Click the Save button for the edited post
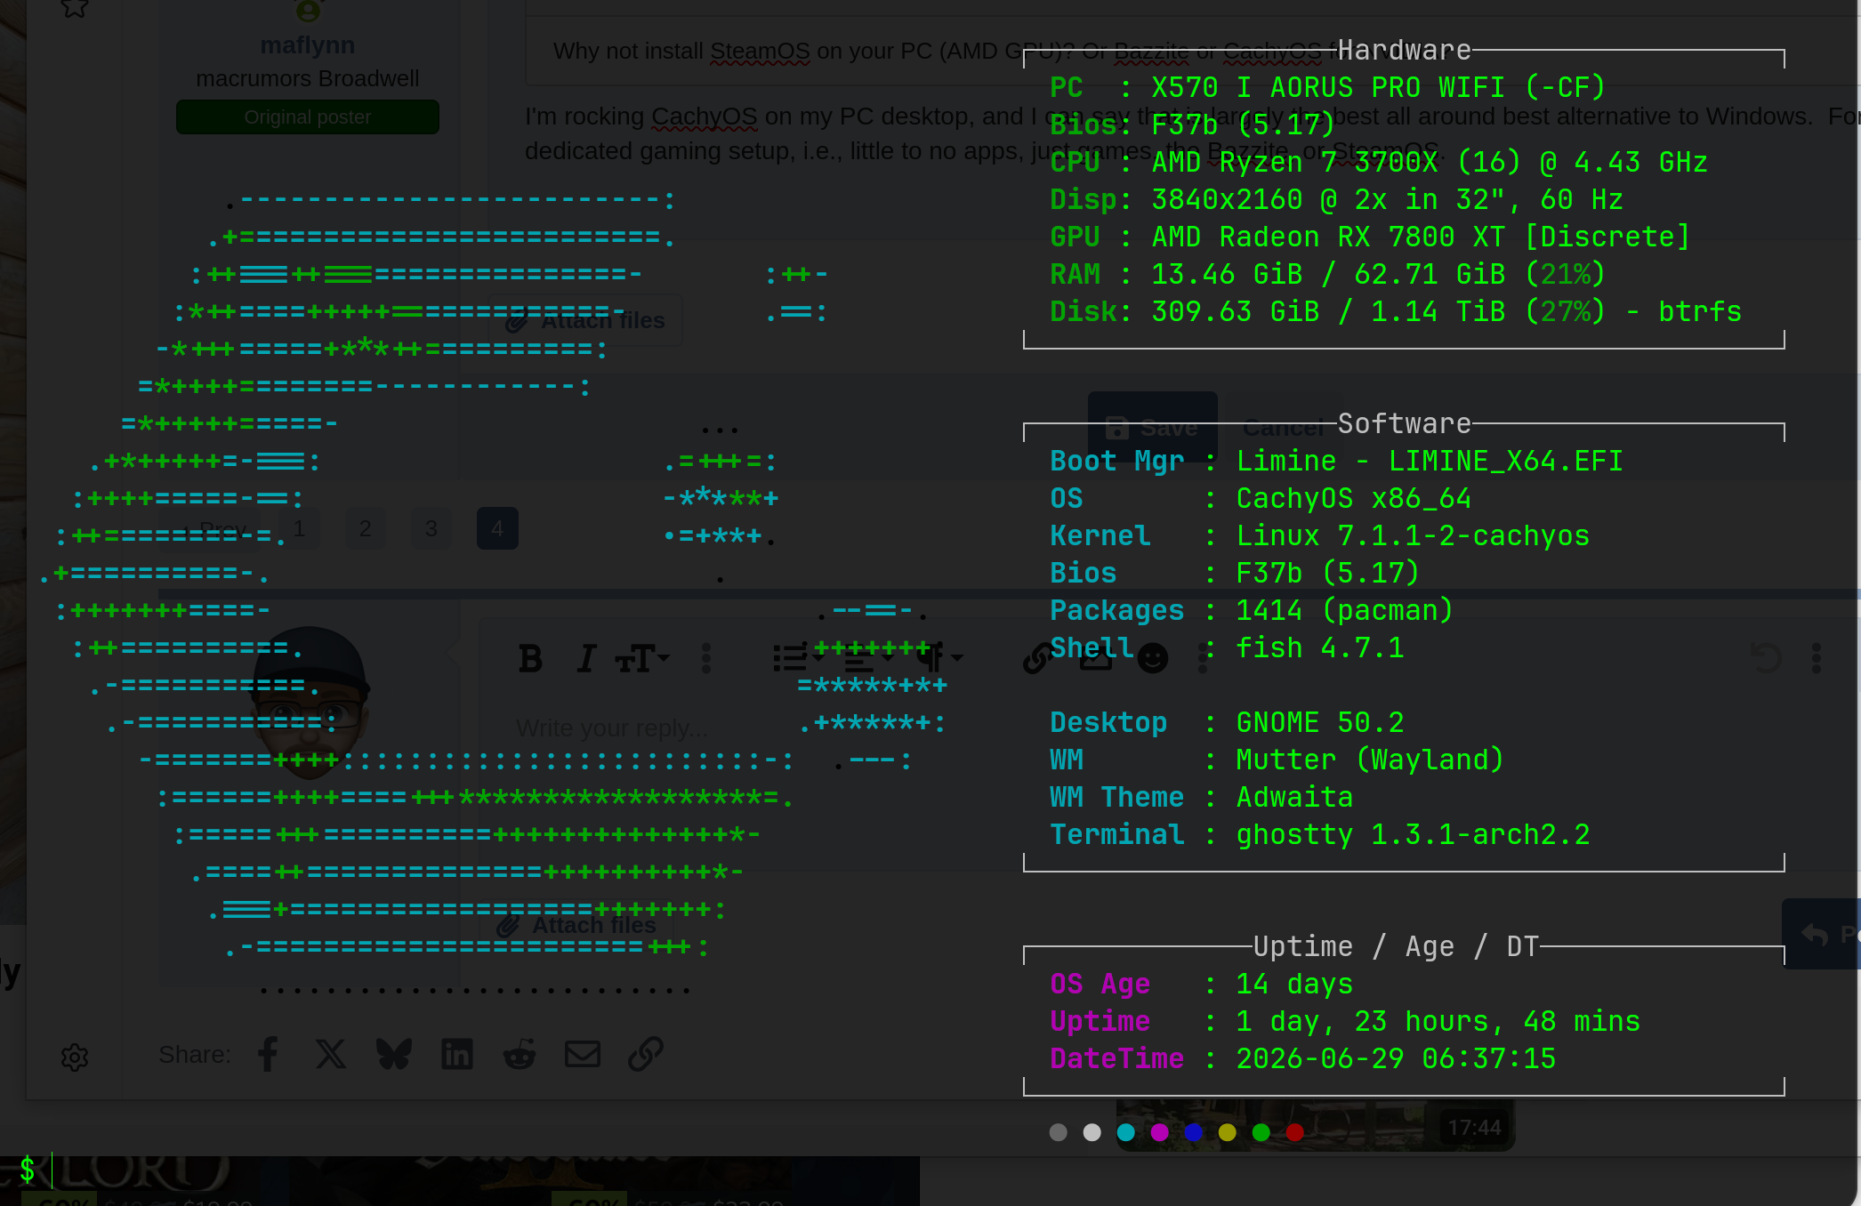Image resolution: width=1861 pixels, height=1206 pixels. (1152, 428)
